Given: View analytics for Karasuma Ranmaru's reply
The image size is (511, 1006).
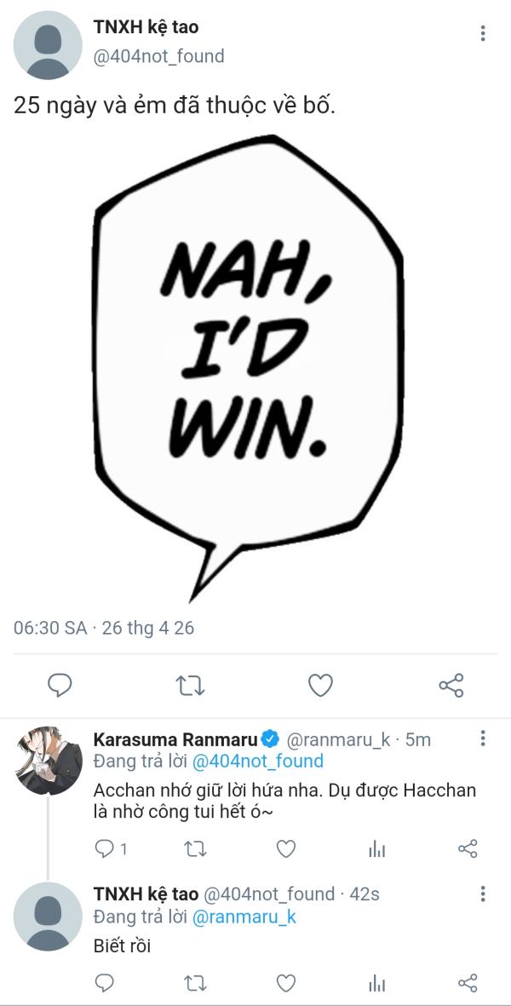Looking at the screenshot, I should [x=376, y=848].
